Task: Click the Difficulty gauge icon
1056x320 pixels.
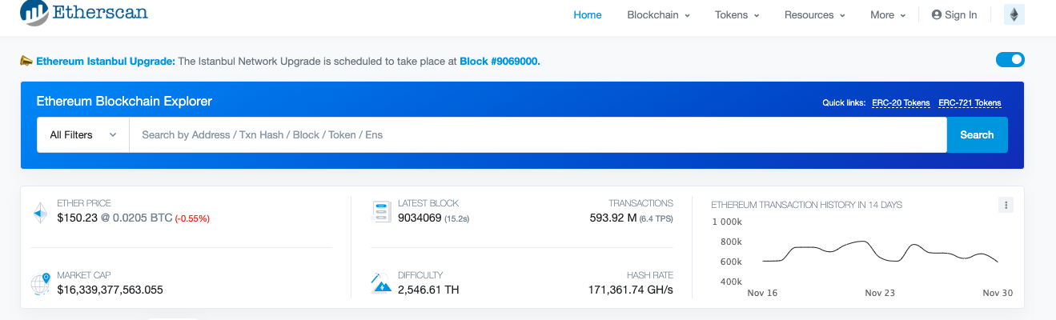Action: tap(380, 283)
